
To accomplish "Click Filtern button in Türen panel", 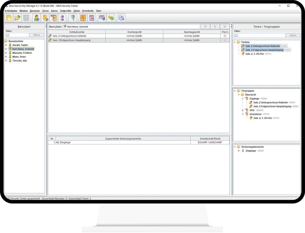I will [x=293, y=36].
